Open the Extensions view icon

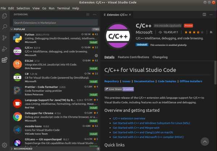click(4, 60)
